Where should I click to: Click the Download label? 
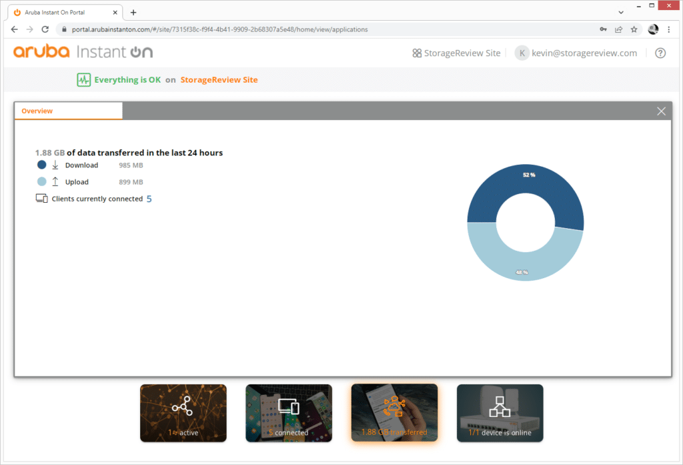pos(82,165)
